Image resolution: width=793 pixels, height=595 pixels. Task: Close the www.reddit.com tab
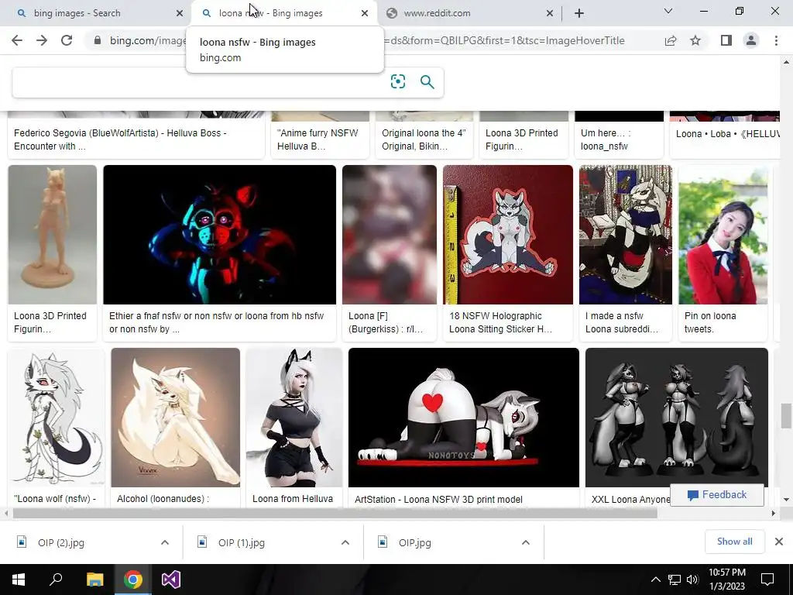click(550, 13)
